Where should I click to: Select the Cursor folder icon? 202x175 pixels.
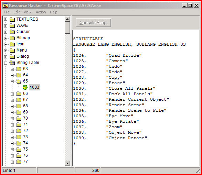12,32
